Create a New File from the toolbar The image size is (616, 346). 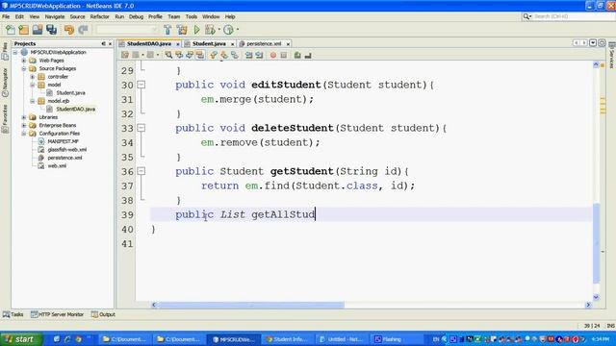(x=11, y=30)
